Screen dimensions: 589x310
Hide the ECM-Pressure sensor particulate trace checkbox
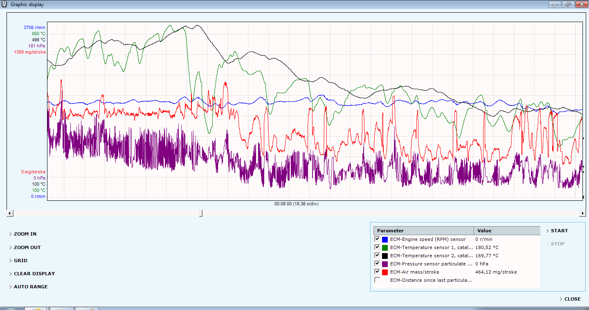(x=377, y=264)
